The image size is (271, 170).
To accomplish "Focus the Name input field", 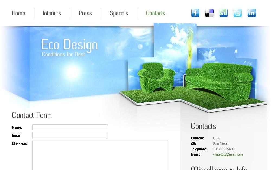I will (x=70, y=127).
